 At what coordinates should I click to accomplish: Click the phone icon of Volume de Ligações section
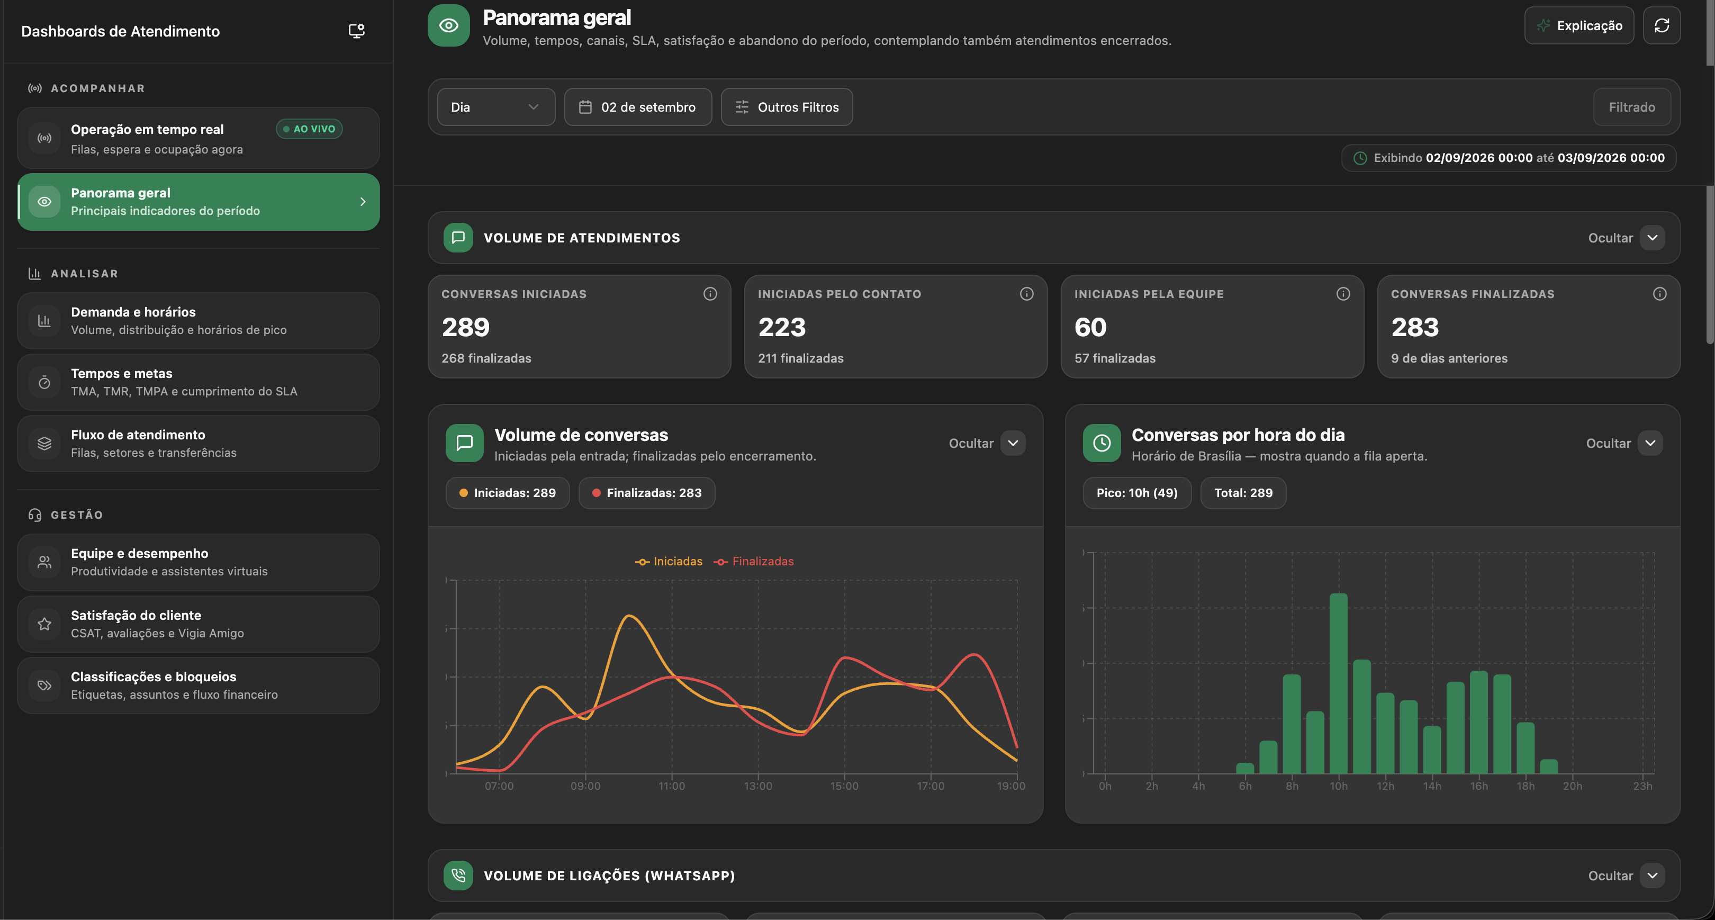point(458,876)
